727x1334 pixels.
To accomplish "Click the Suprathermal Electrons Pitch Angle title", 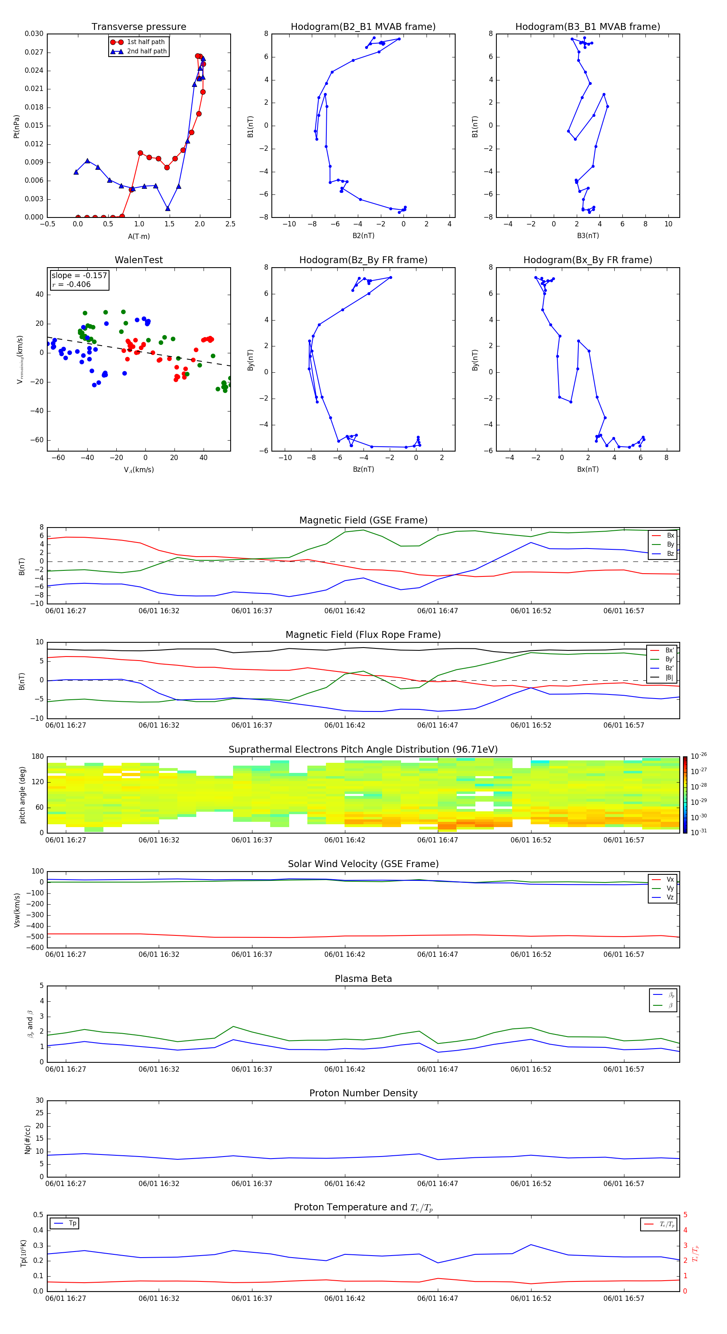I will pos(363,750).
